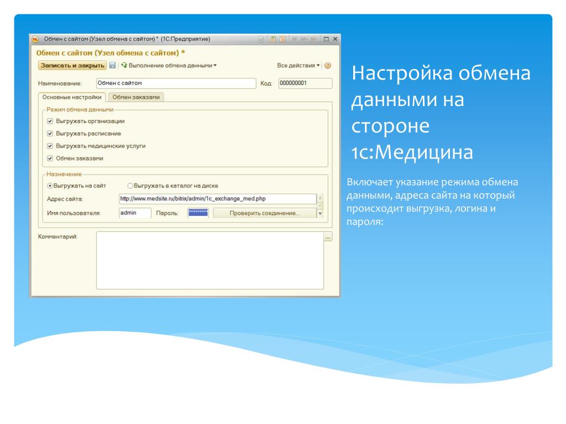Click the M- memory button in title bar
Image resolution: width=566 pixels, height=424 pixels.
pos(314,39)
